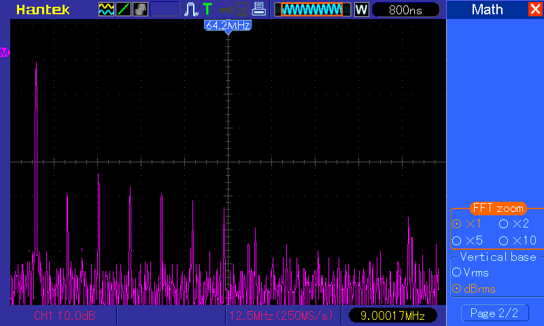
Task: Click the green T trigger status icon
Action: pos(207,9)
